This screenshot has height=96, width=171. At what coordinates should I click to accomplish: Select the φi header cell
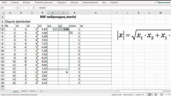coord(96,26)
